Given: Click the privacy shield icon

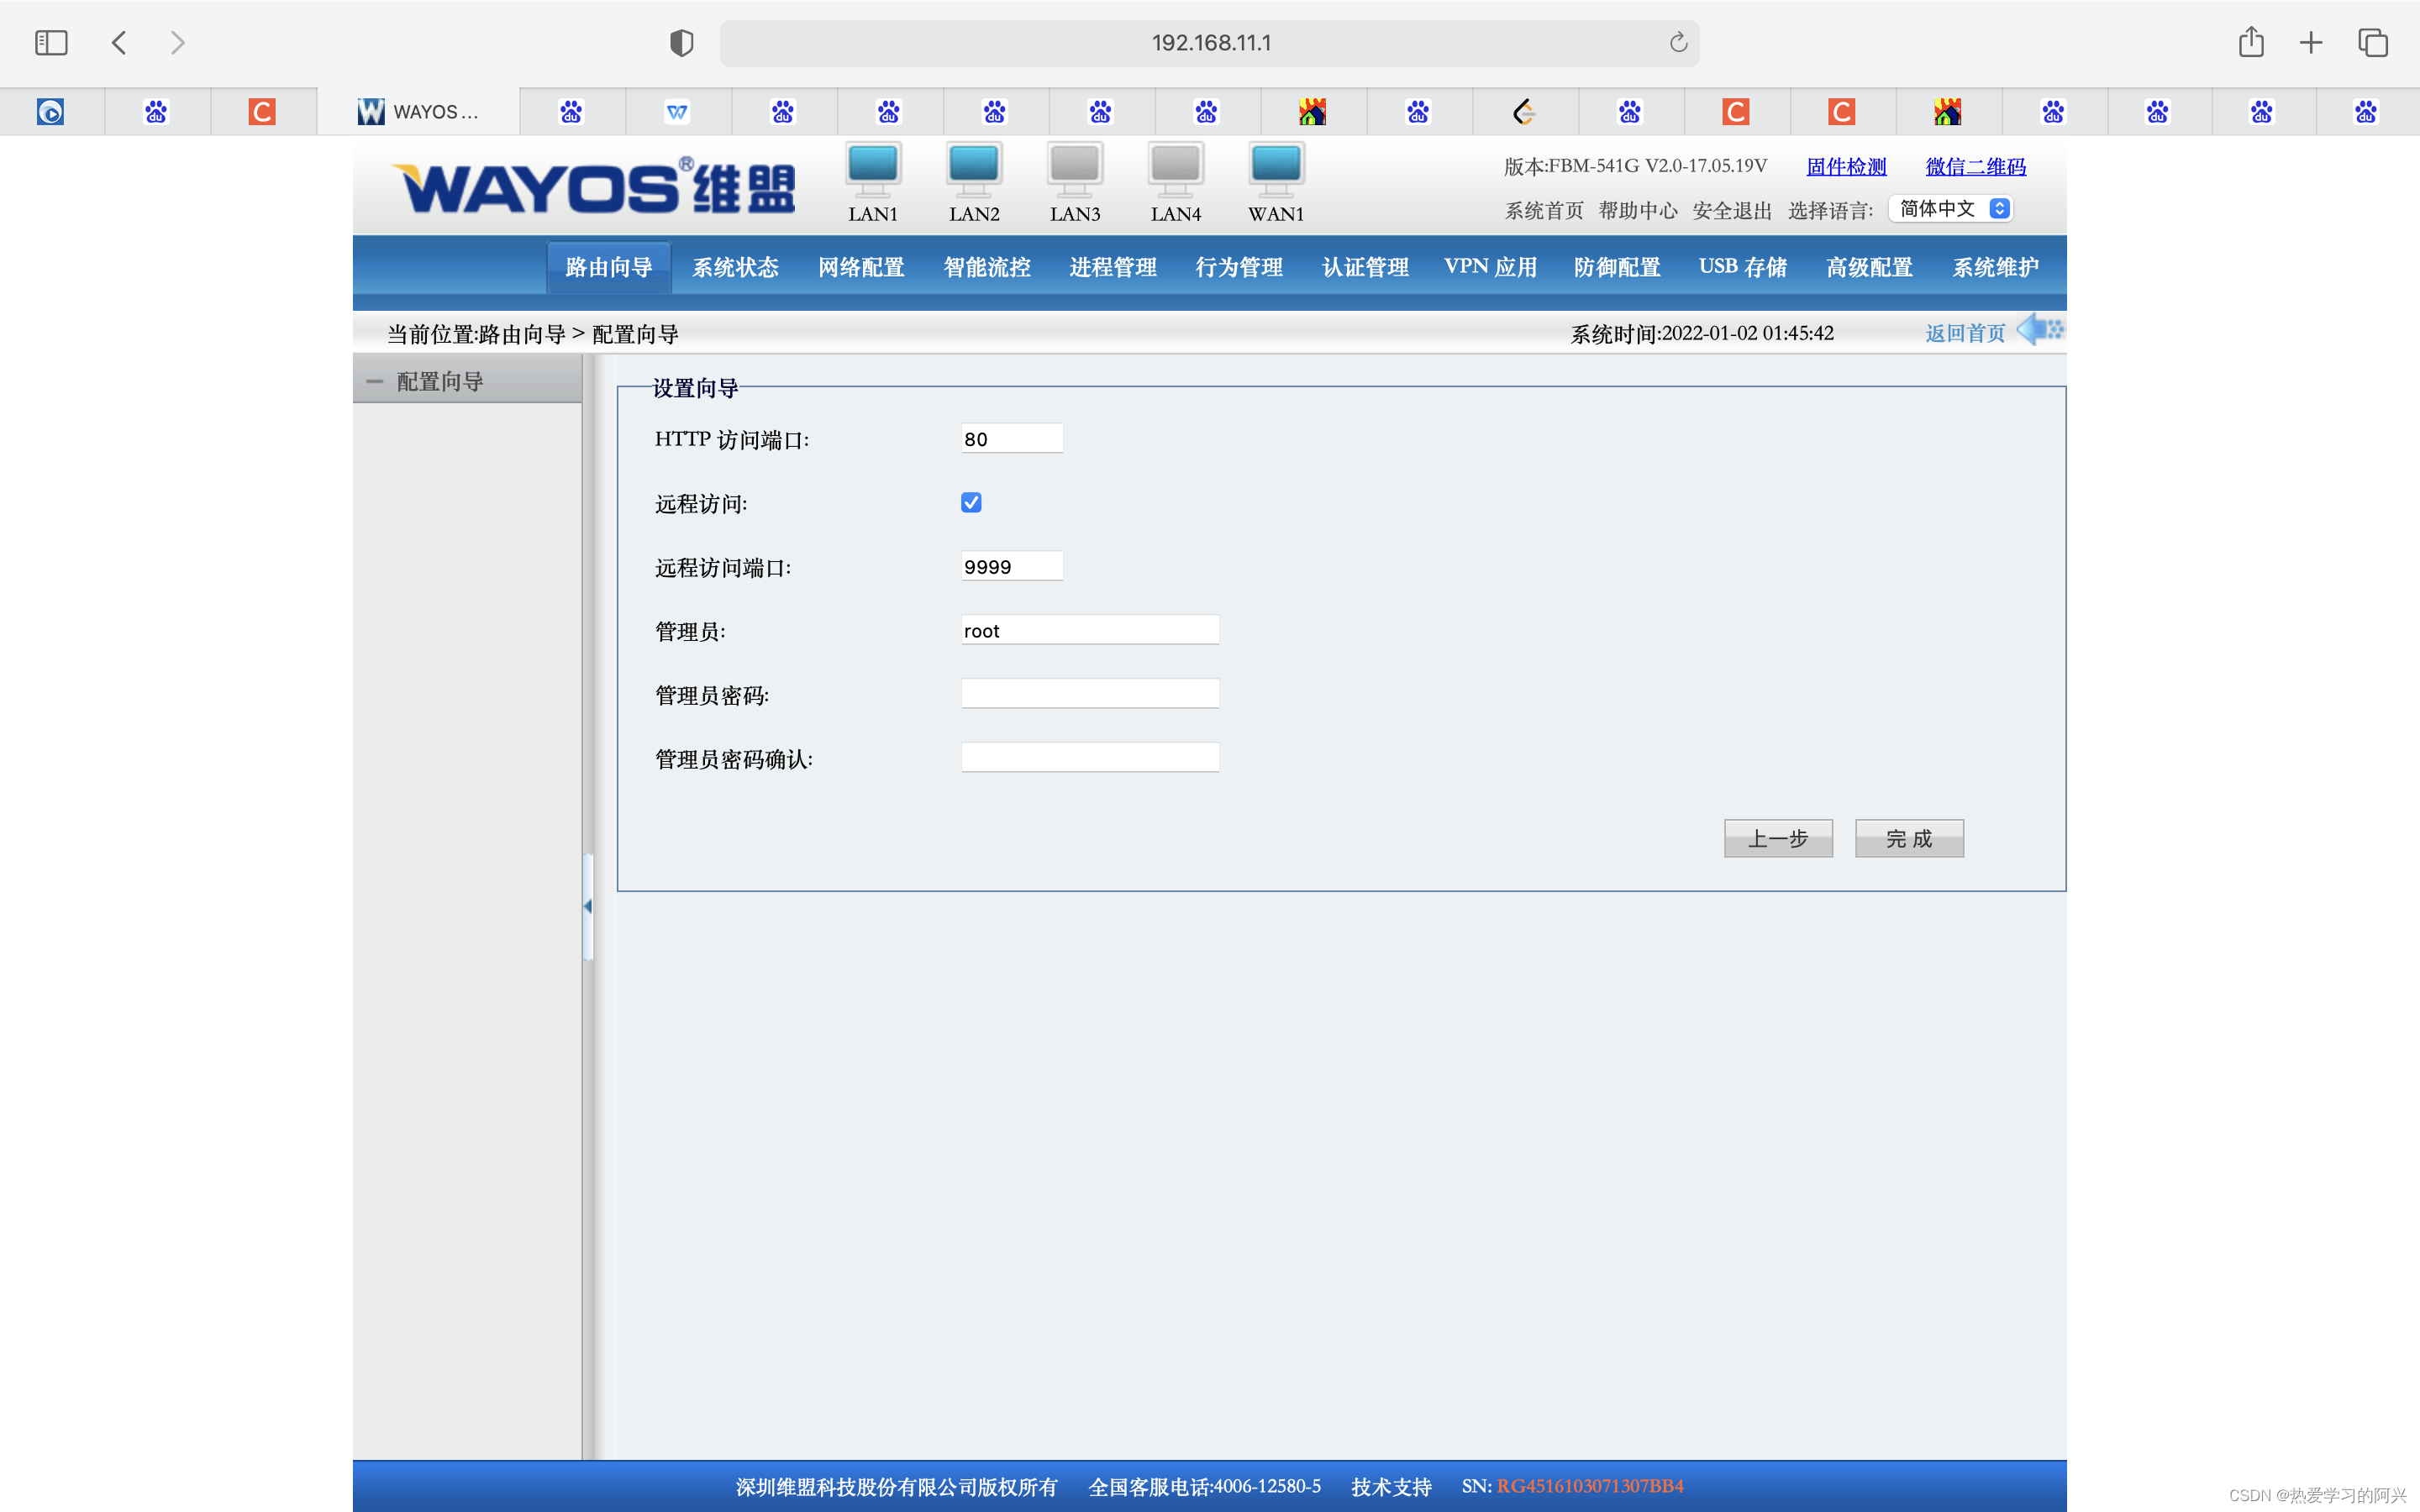Looking at the screenshot, I should [x=681, y=43].
